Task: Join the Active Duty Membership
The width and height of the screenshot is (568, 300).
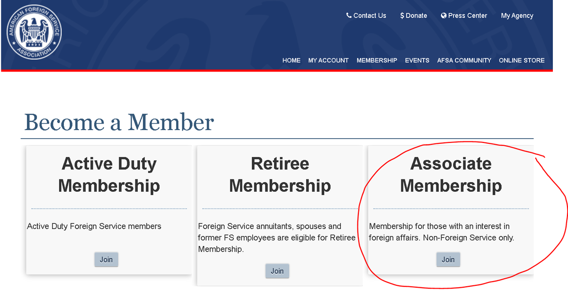Action: point(106,259)
